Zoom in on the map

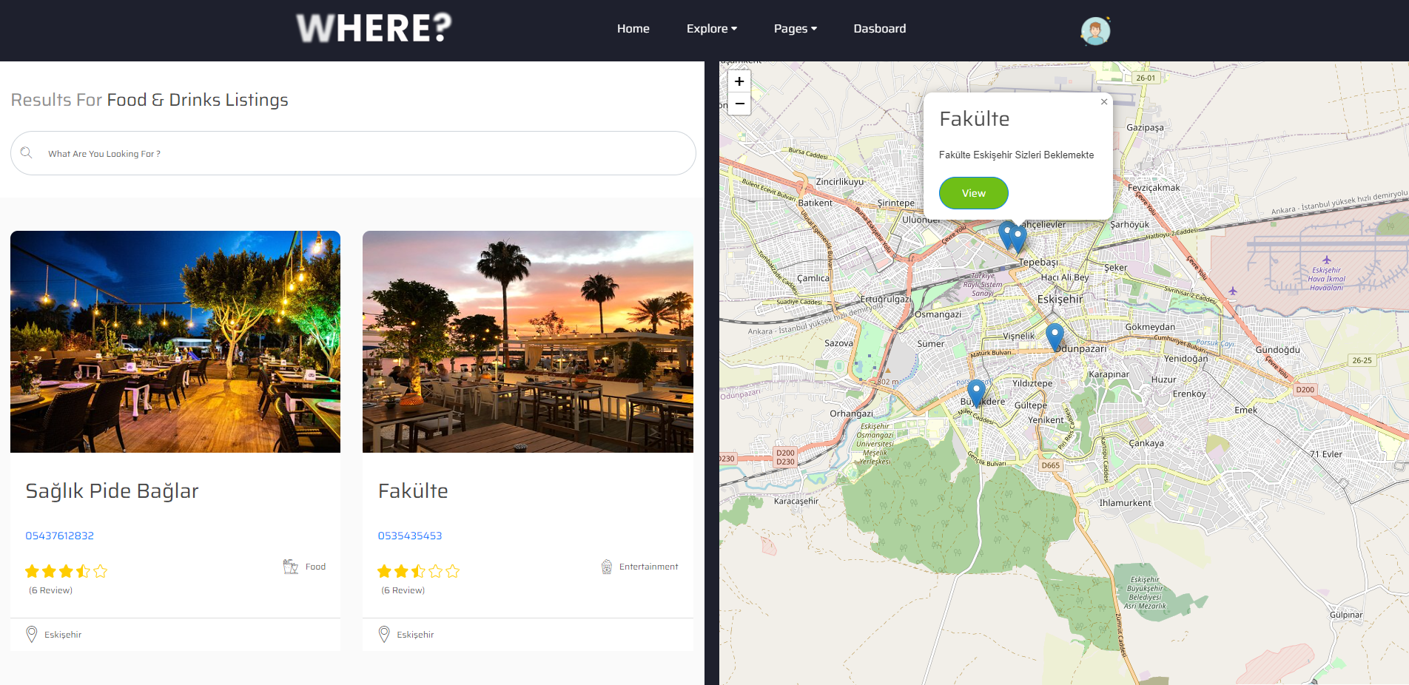[739, 81]
